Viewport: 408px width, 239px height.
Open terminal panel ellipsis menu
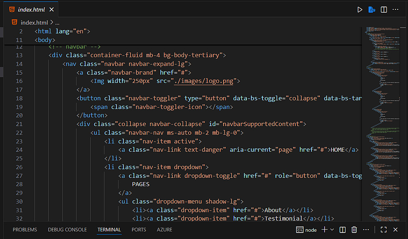366,230
